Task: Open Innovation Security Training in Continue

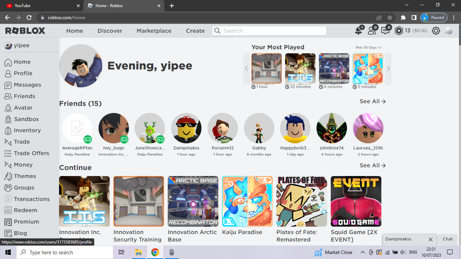Action: tap(139, 201)
